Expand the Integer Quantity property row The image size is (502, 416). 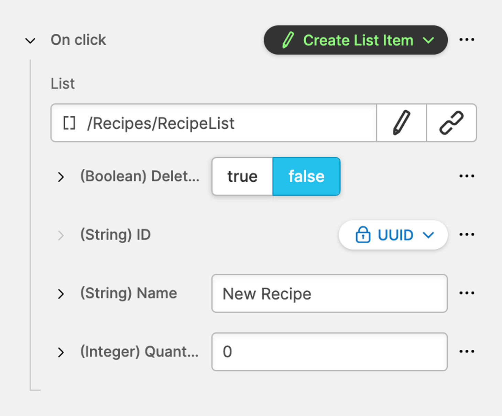pyautogui.click(x=61, y=352)
